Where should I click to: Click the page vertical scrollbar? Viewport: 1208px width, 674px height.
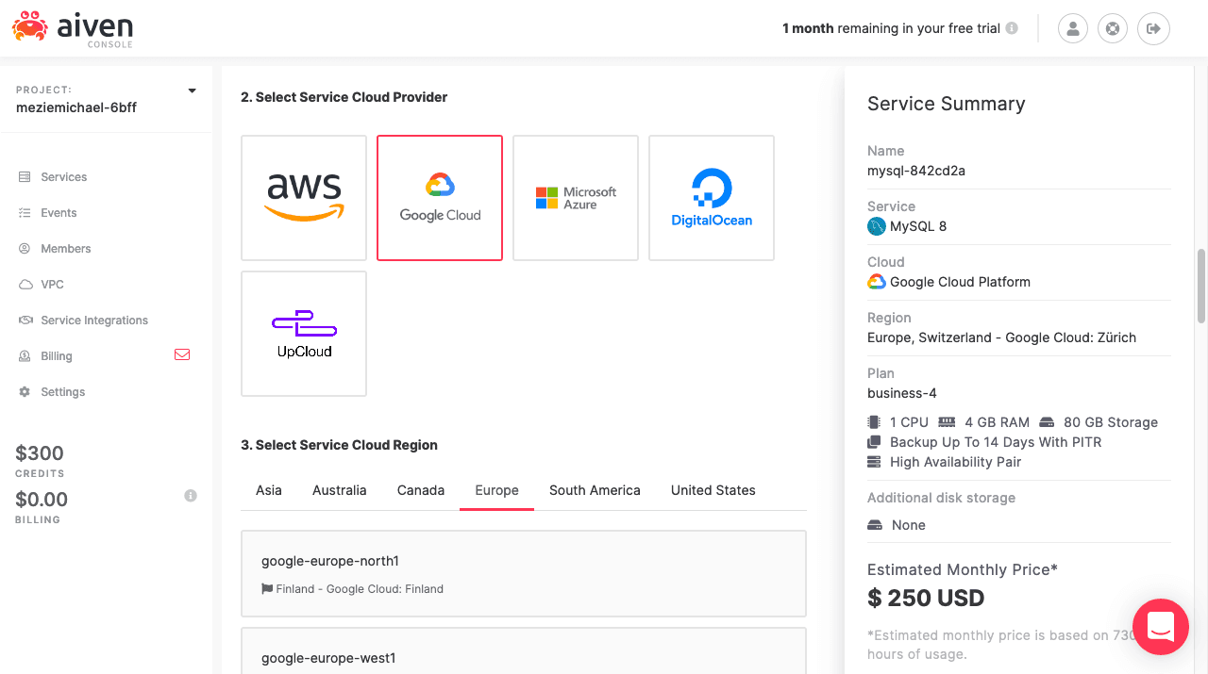point(1201,288)
